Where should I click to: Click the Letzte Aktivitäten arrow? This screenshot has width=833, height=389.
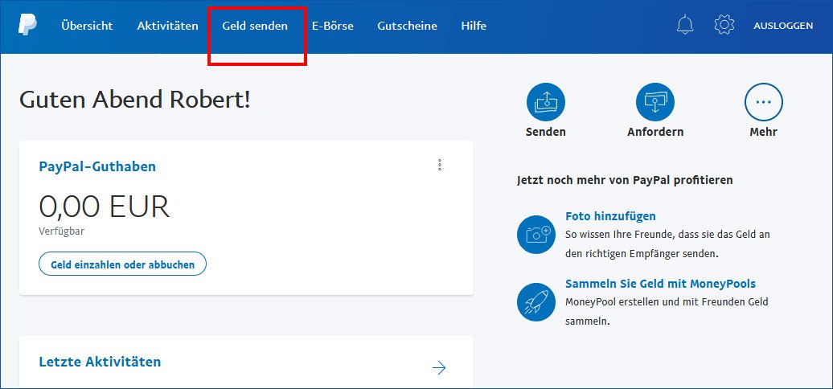coord(439,368)
